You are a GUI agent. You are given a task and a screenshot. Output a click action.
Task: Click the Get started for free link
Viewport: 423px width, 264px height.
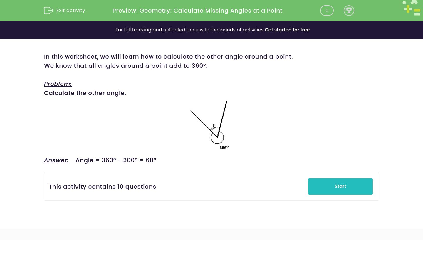tap(287, 30)
